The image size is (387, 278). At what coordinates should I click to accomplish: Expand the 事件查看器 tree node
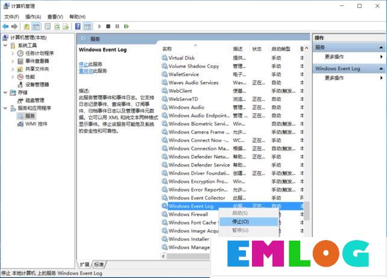coord(13,61)
